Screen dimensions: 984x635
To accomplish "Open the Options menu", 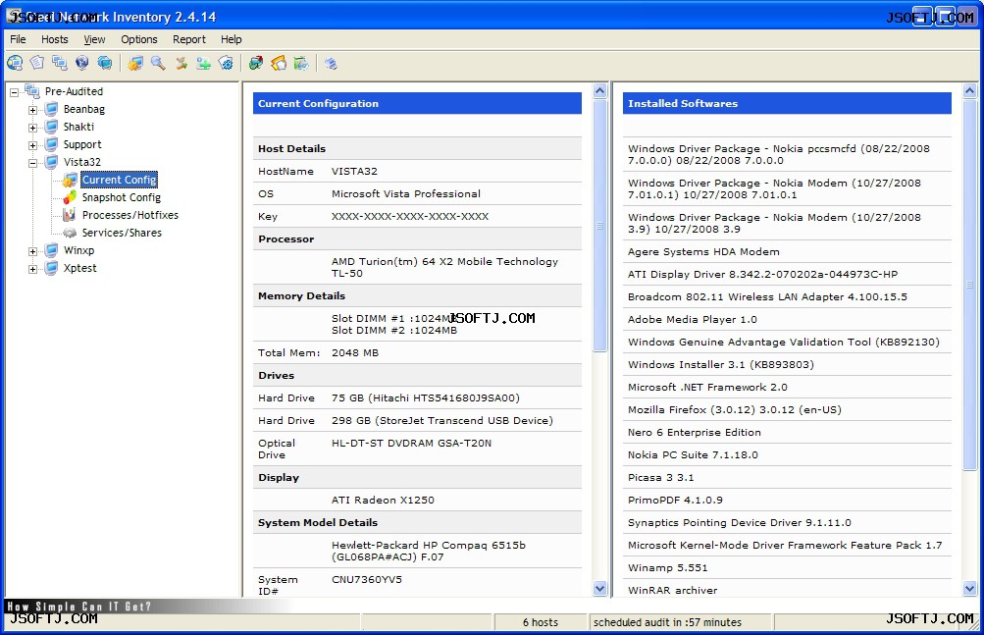I will tap(139, 39).
